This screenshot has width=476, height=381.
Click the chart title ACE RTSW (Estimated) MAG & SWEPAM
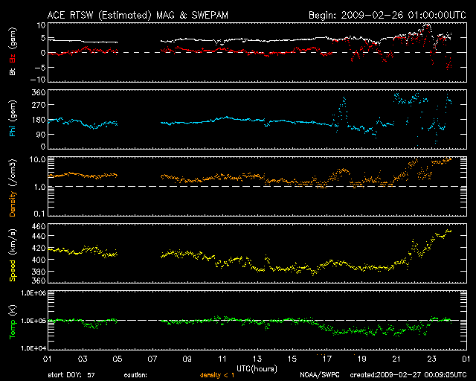[x=138, y=15]
